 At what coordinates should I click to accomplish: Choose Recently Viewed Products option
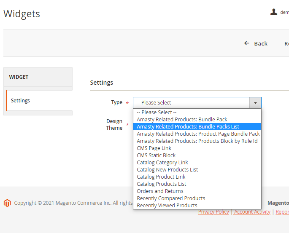[197, 206]
